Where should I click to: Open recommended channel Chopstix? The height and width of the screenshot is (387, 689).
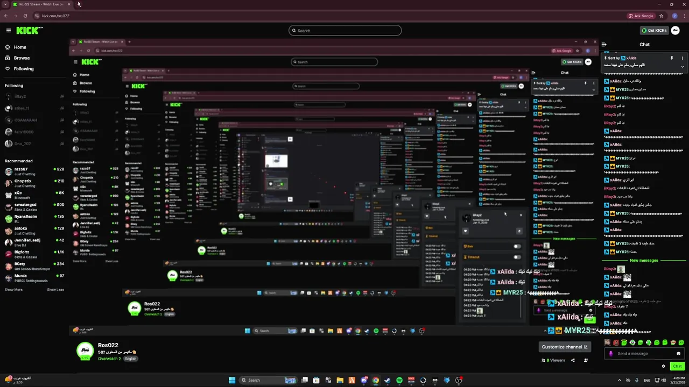coord(34,183)
